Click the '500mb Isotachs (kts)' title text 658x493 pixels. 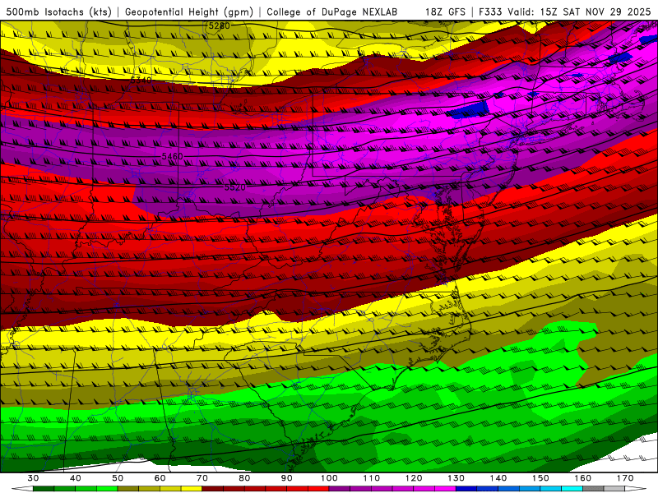click(58, 12)
